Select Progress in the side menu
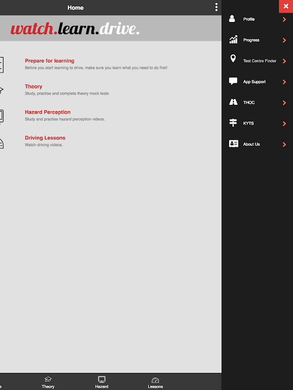The image size is (293, 390). point(251,40)
